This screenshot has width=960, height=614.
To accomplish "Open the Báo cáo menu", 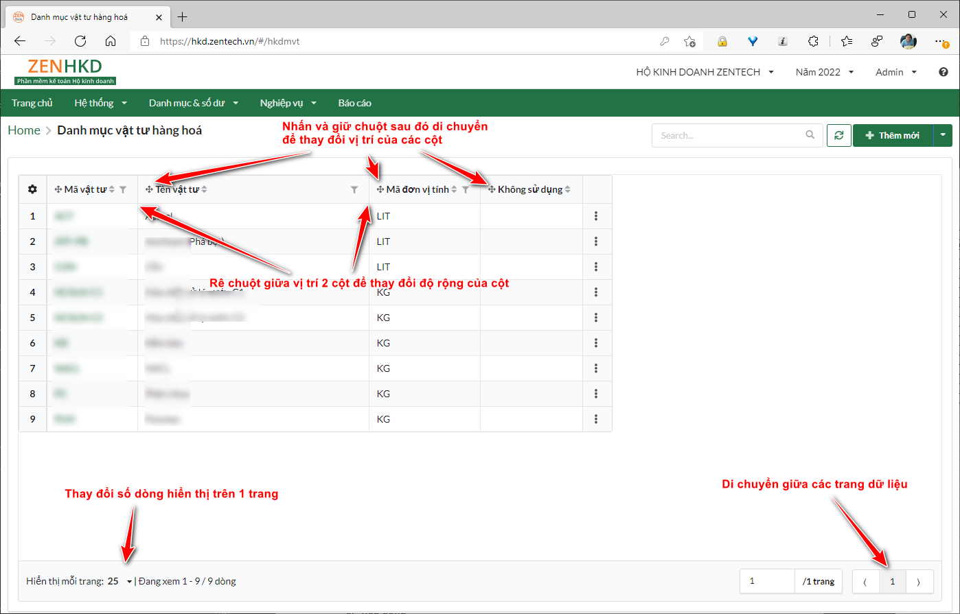I will [x=354, y=103].
